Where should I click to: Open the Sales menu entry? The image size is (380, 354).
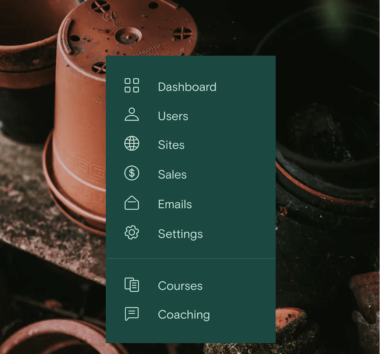[x=172, y=174]
